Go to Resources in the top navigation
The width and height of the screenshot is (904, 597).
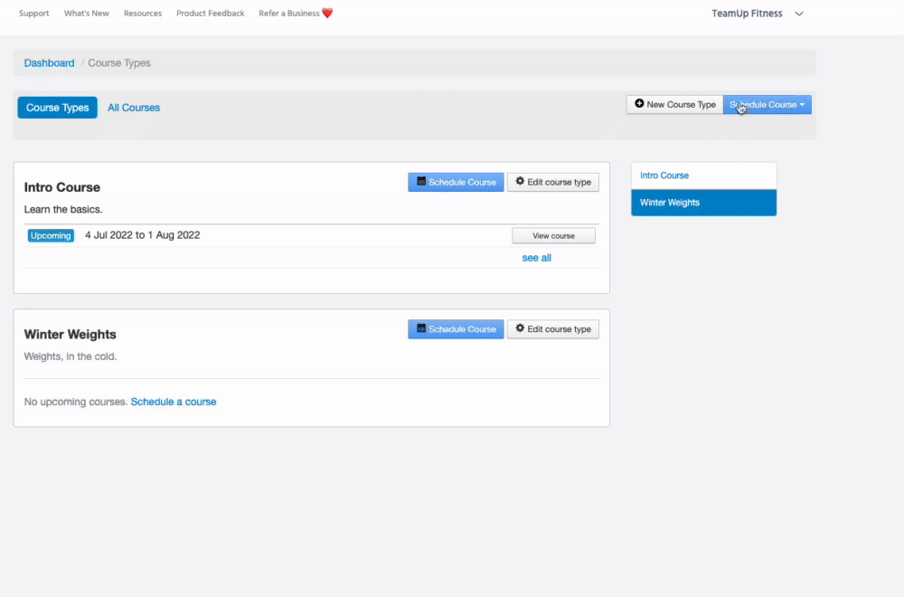[143, 14]
